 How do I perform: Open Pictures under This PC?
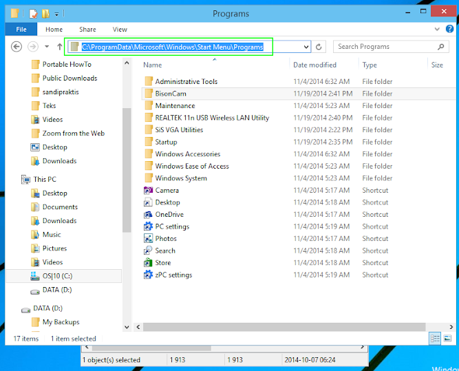tap(54, 248)
